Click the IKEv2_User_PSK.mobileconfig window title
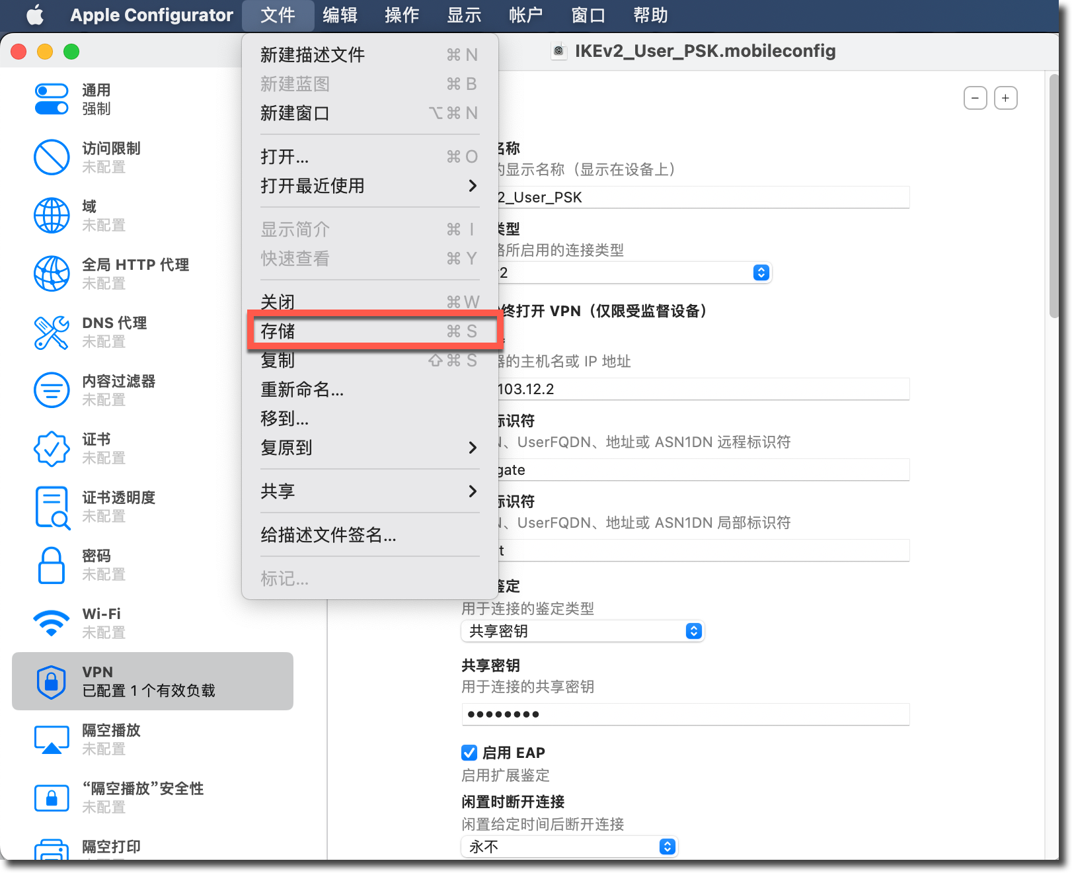The width and height of the screenshot is (1072, 873). tap(705, 51)
